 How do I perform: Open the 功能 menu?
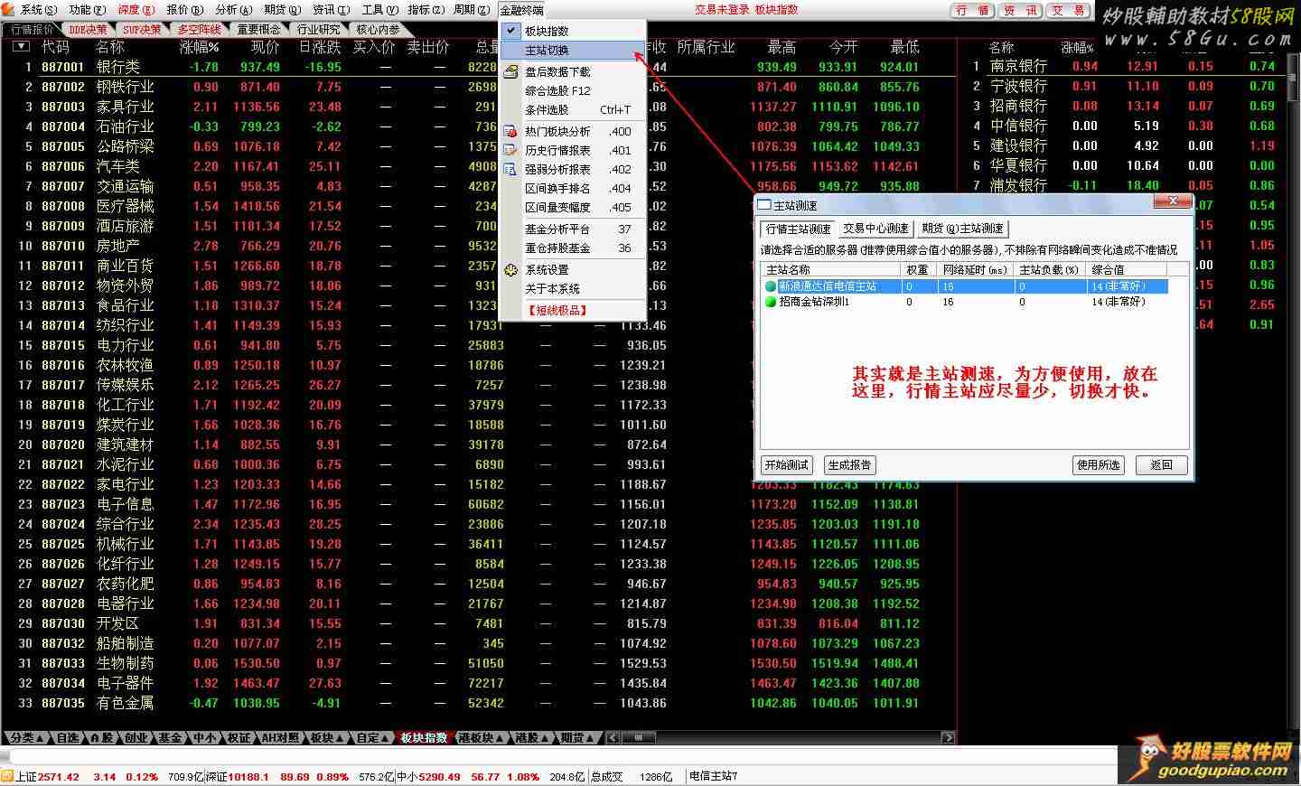point(88,10)
